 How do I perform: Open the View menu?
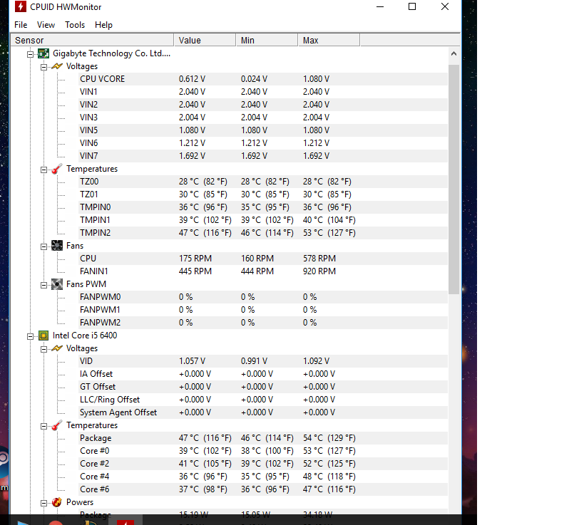click(x=46, y=25)
